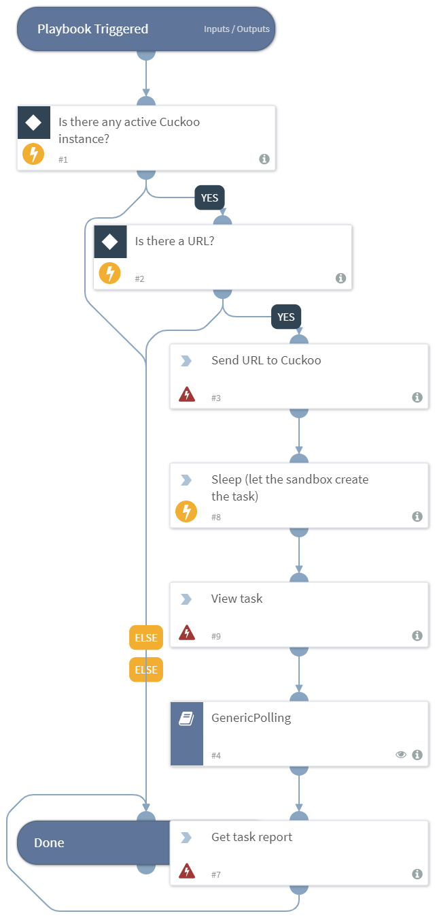Image resolution: width=435 pixels, height=918 pixels.
Task: Toggle eye icon on GenericPolling task
Action: point(401,755)
